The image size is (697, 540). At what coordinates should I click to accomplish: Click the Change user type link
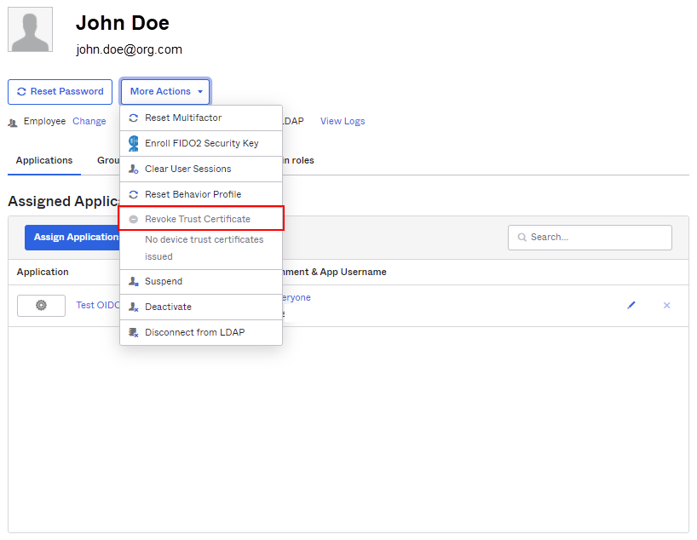coord(89,121)
